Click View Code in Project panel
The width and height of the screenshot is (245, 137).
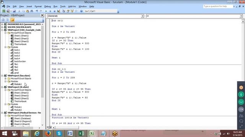(3, 20)
